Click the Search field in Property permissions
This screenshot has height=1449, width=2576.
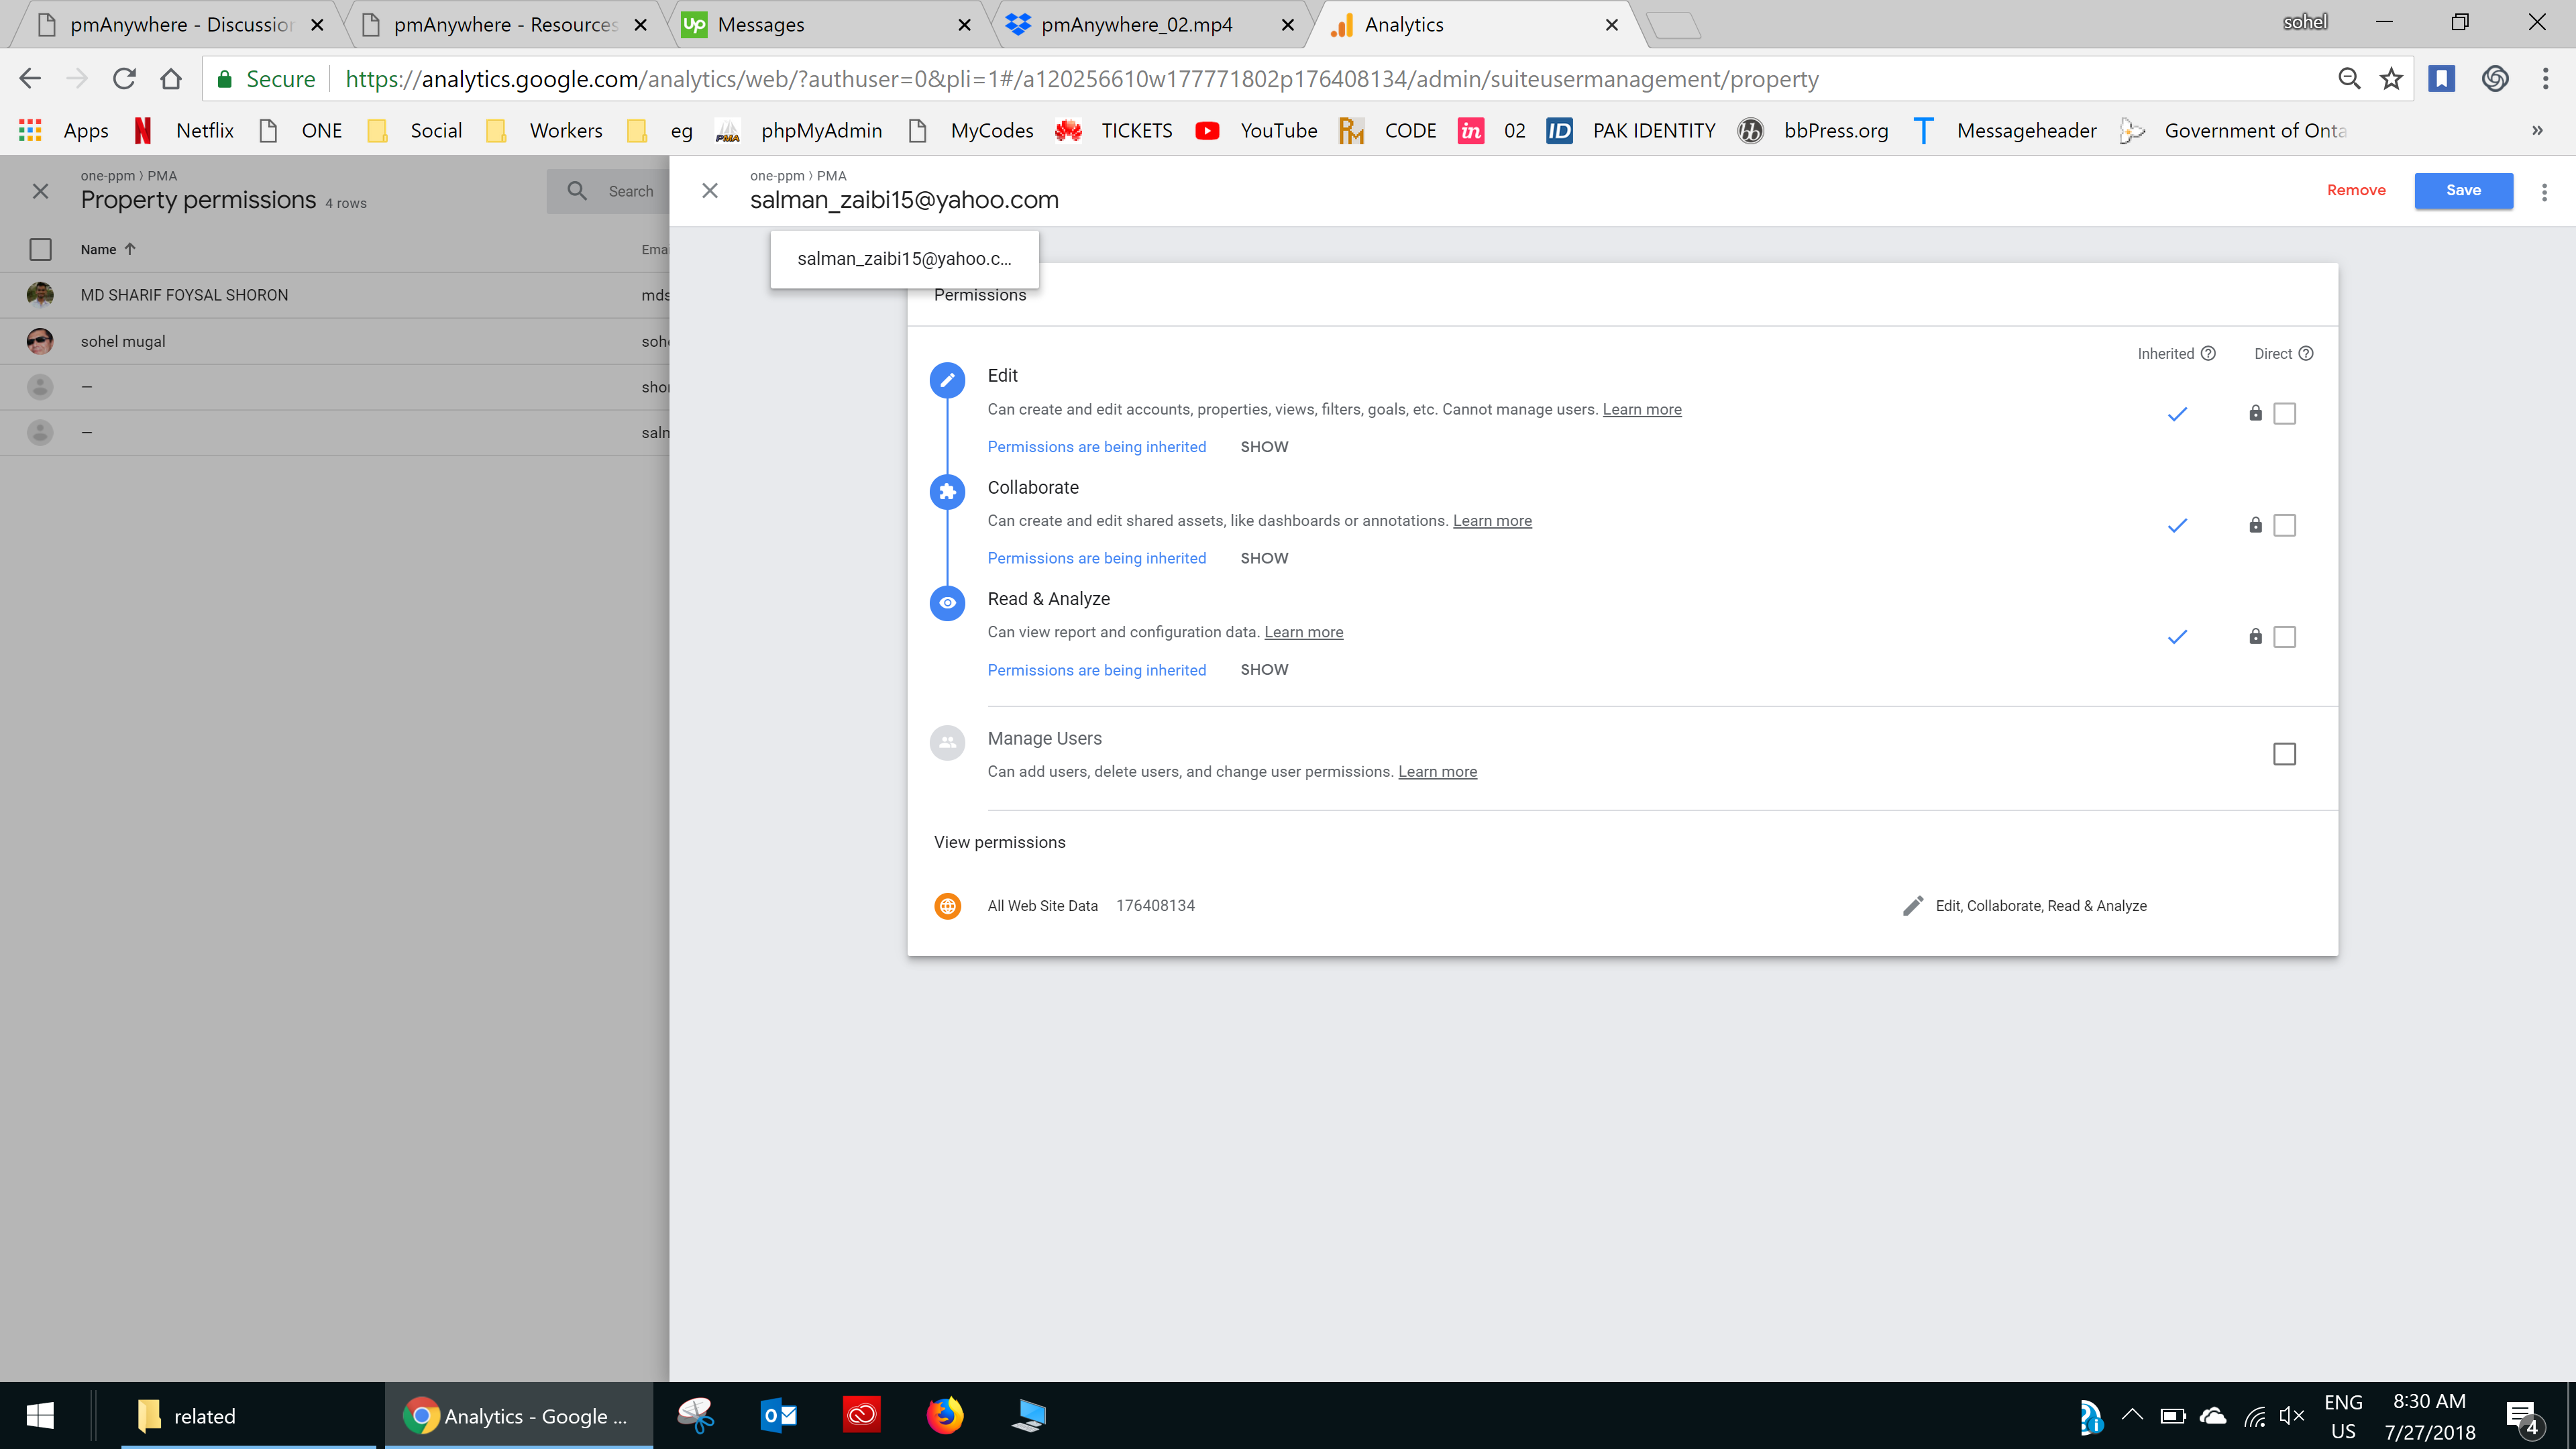630,191
